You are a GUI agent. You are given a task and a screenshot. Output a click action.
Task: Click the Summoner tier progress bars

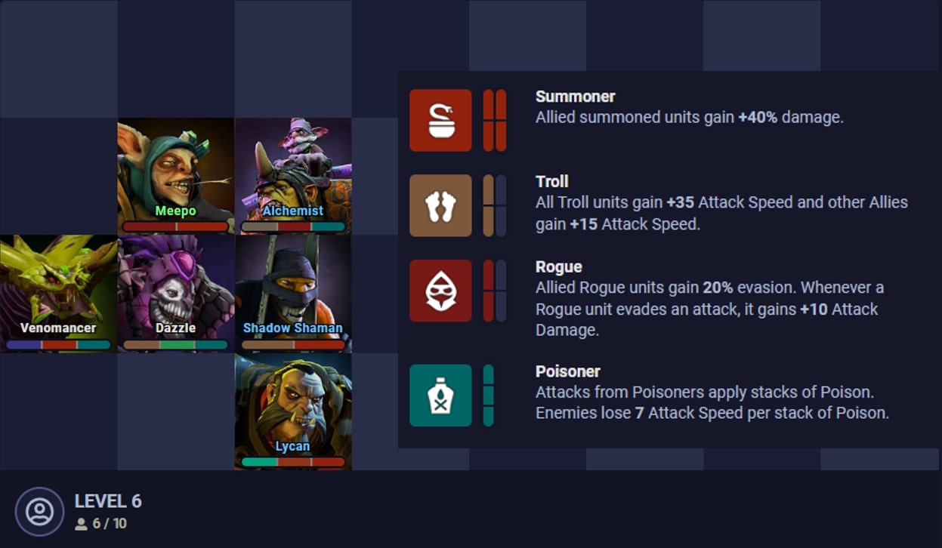tap(495, 120)
